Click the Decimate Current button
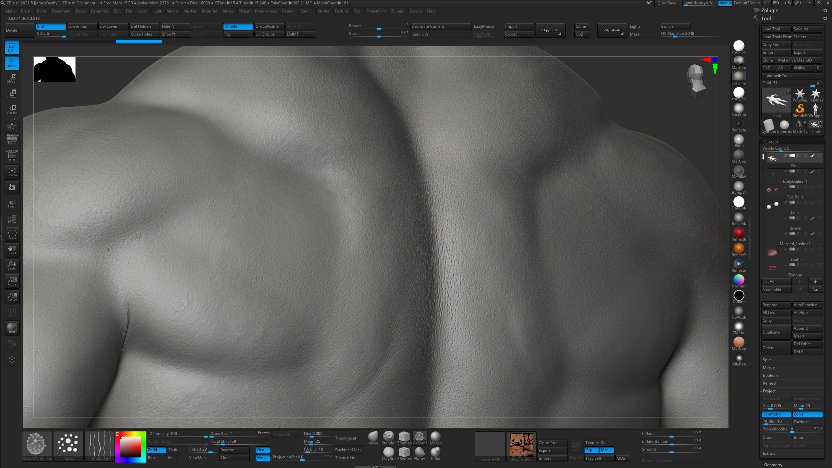 441,26
